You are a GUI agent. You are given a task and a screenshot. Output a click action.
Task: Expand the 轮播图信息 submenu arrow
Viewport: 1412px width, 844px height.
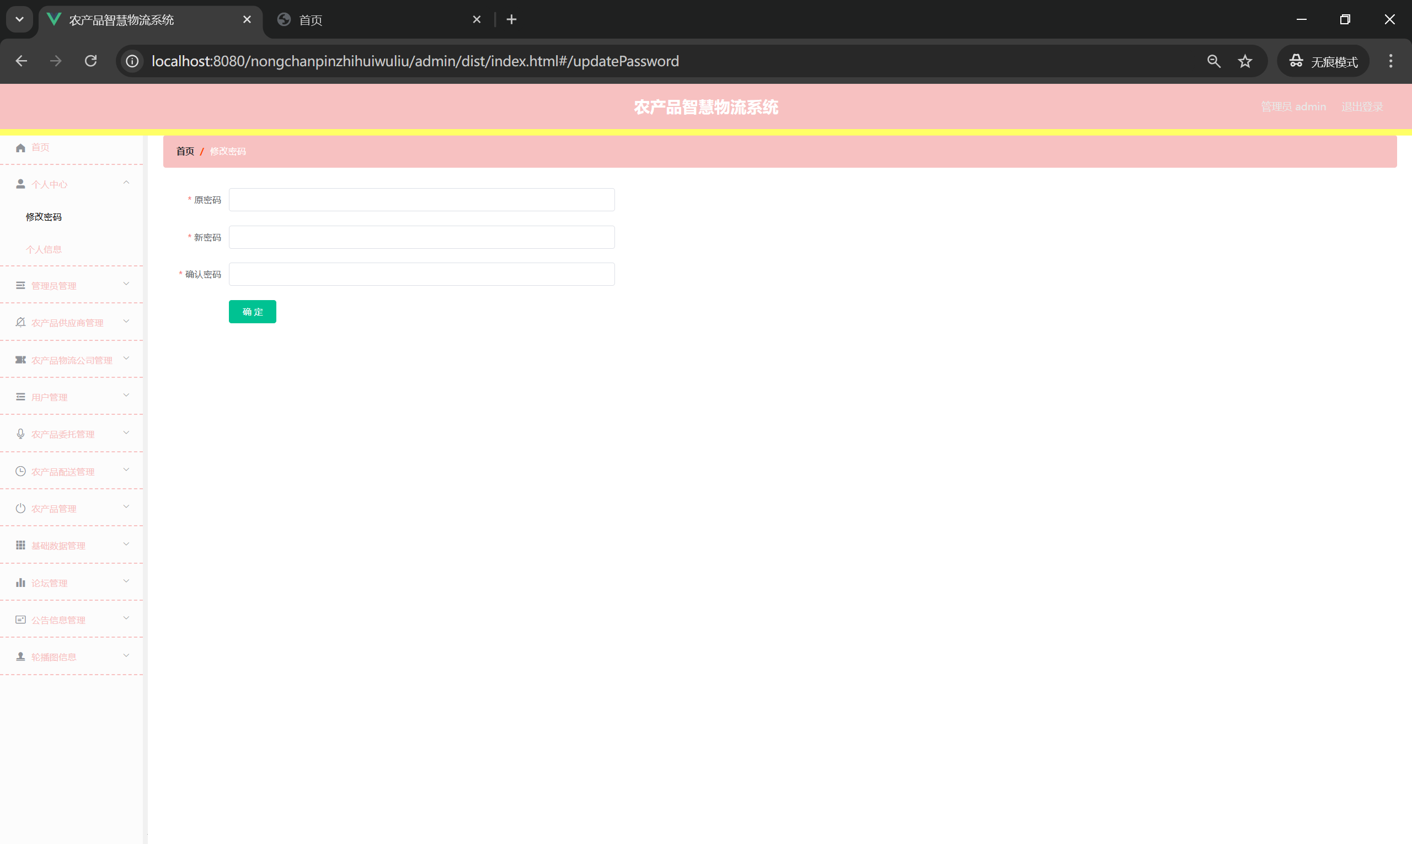(x=126, y=655)
